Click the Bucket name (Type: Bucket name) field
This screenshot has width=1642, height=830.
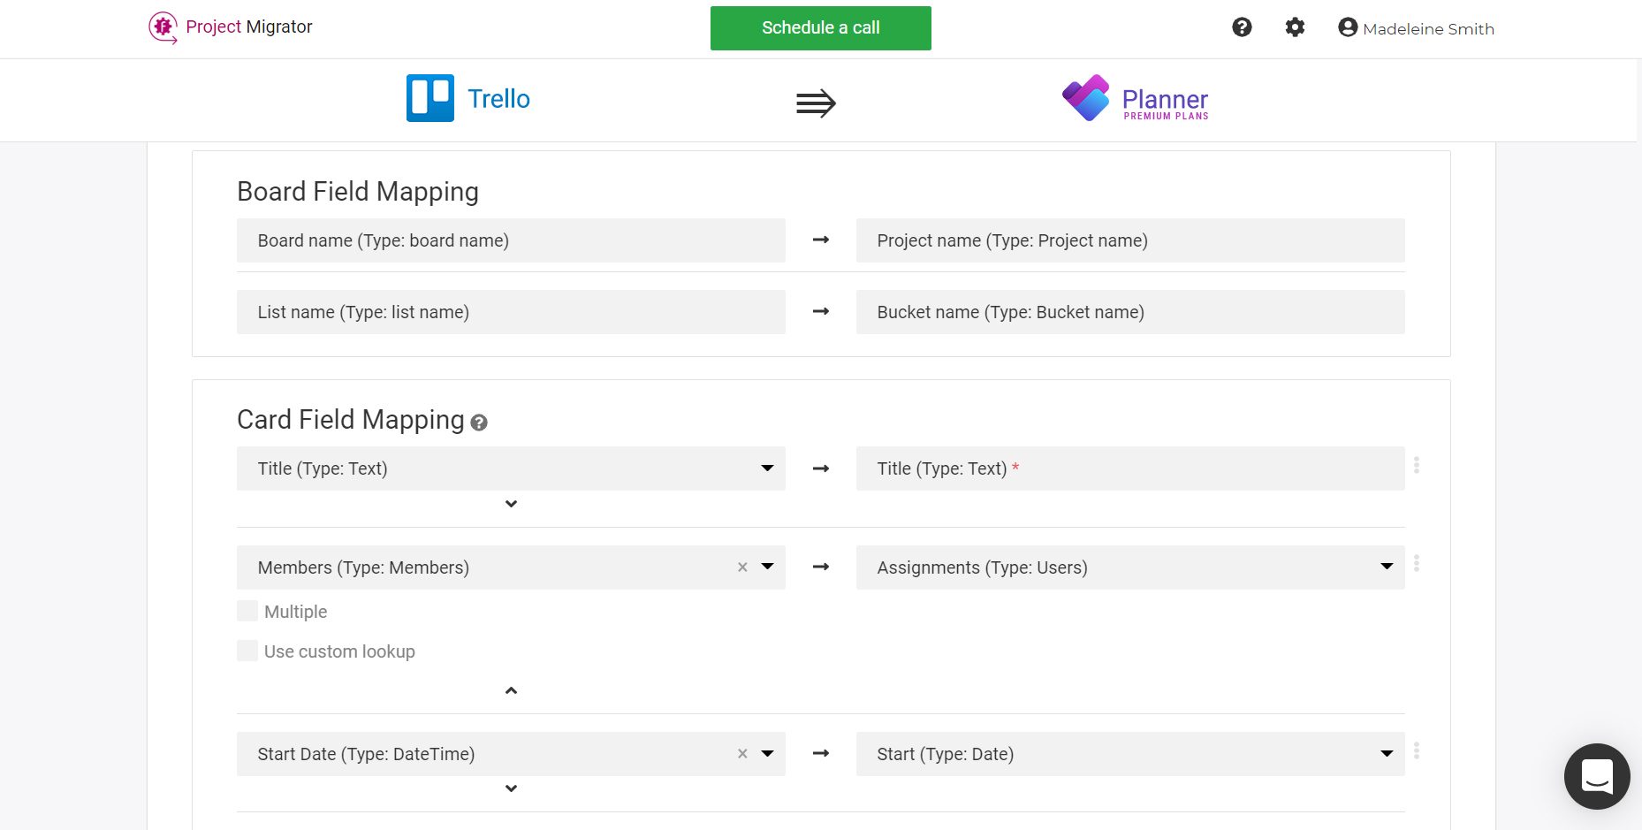click(x=1130, y=312)
